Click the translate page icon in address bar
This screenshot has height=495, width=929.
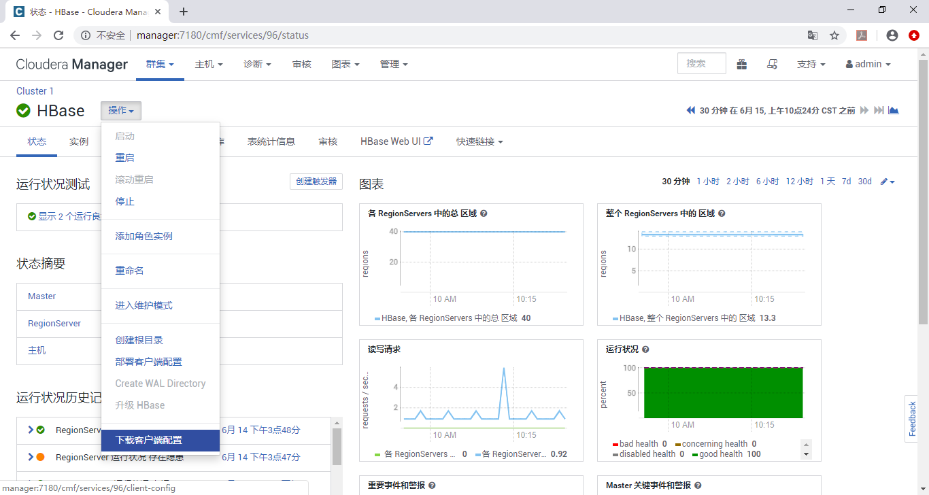coord(813,35)
